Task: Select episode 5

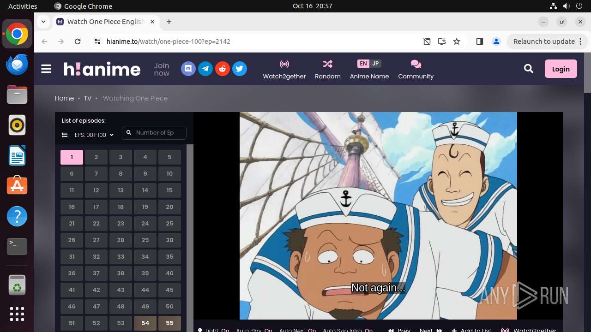Action: [169, 157]
